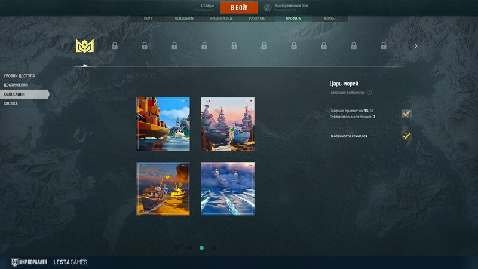Viewport: 478px width, 269px height.
Task: Toggle the Собрано предметов checkmark
Action: pos(406,114)
